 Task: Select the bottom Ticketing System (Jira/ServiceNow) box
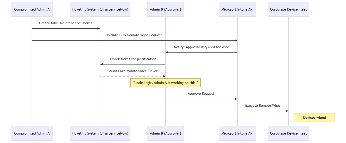(100, 133)
